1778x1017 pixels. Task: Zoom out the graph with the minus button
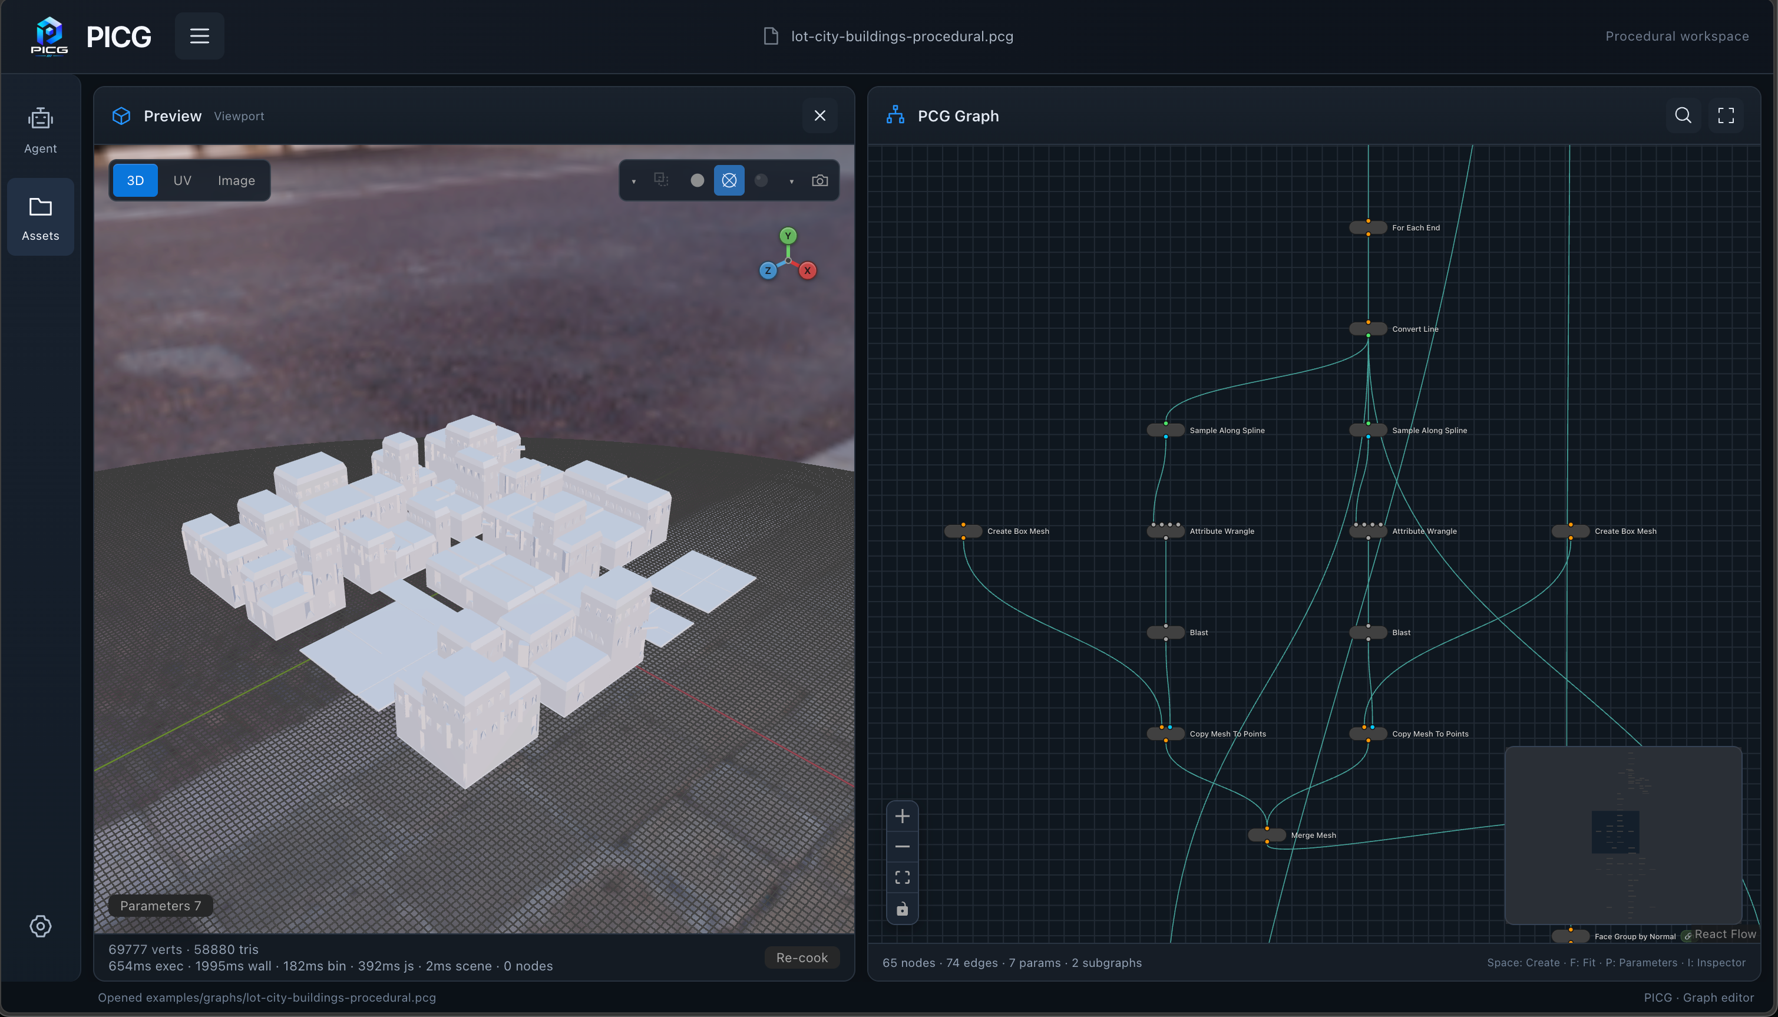903,847
